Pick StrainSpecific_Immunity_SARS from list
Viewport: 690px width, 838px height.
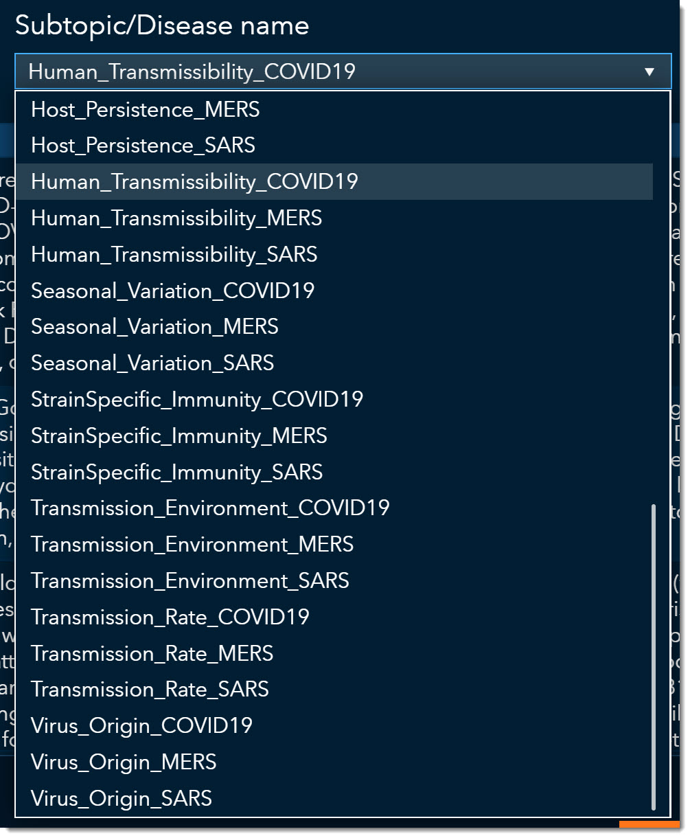pyautogui.click(x=177, y=473)
